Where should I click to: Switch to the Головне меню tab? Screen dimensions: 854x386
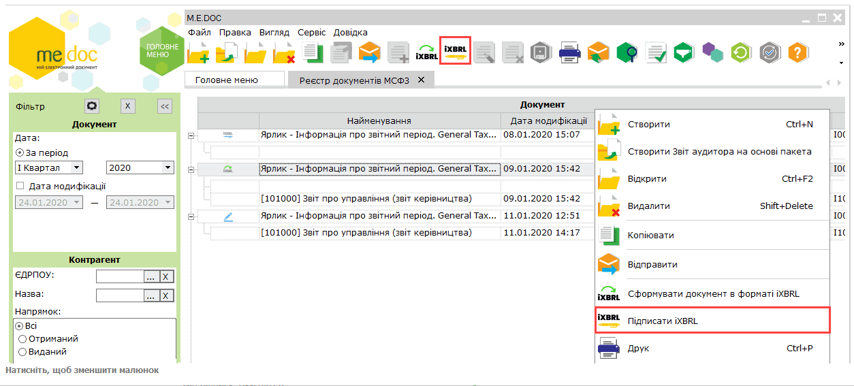(x=227, y=80)
